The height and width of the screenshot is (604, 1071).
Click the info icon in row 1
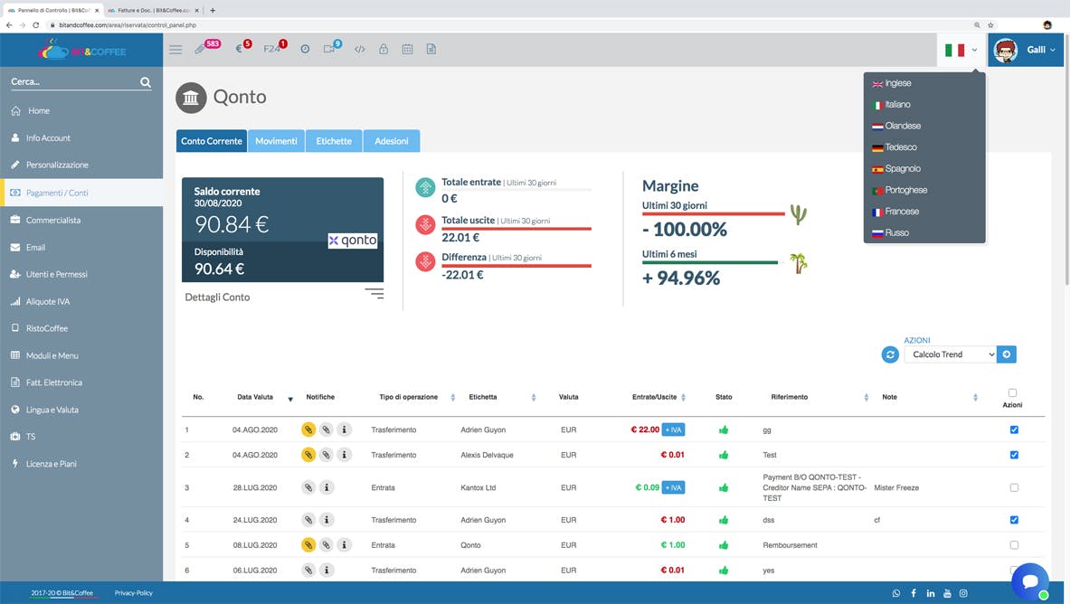[x=345, y=429]
